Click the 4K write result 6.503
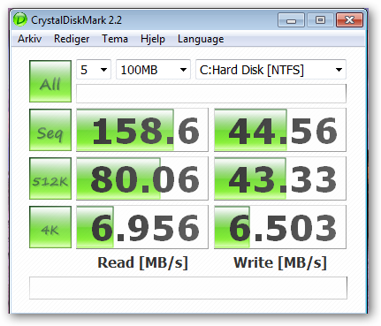This screenshot has height=326, width=381. 280,227
